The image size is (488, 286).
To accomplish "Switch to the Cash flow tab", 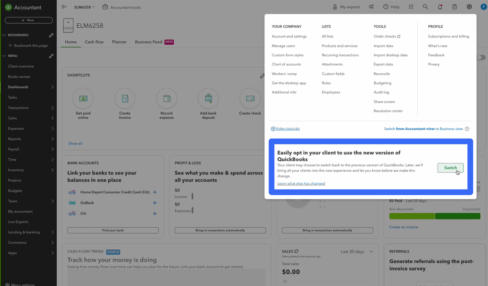I will click(x=94, y=42).
